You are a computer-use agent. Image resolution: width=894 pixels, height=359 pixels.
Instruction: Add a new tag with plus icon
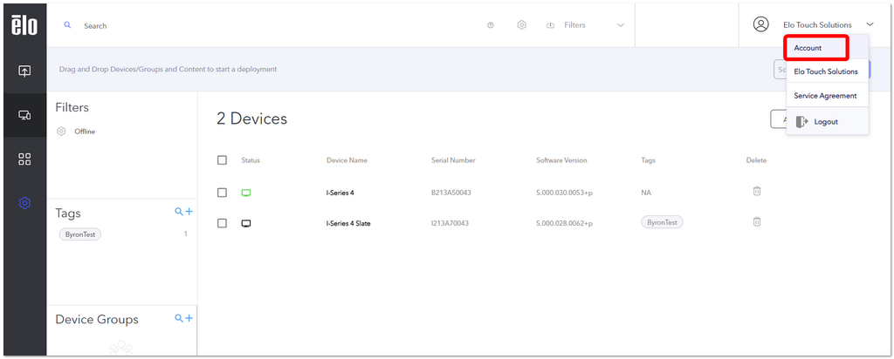(x=189, y=212)
